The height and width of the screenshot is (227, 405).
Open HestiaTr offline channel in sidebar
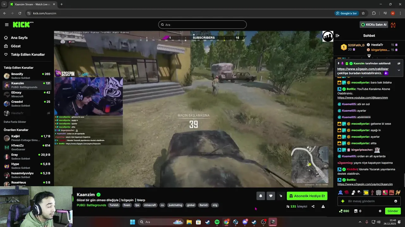(27, 113)
